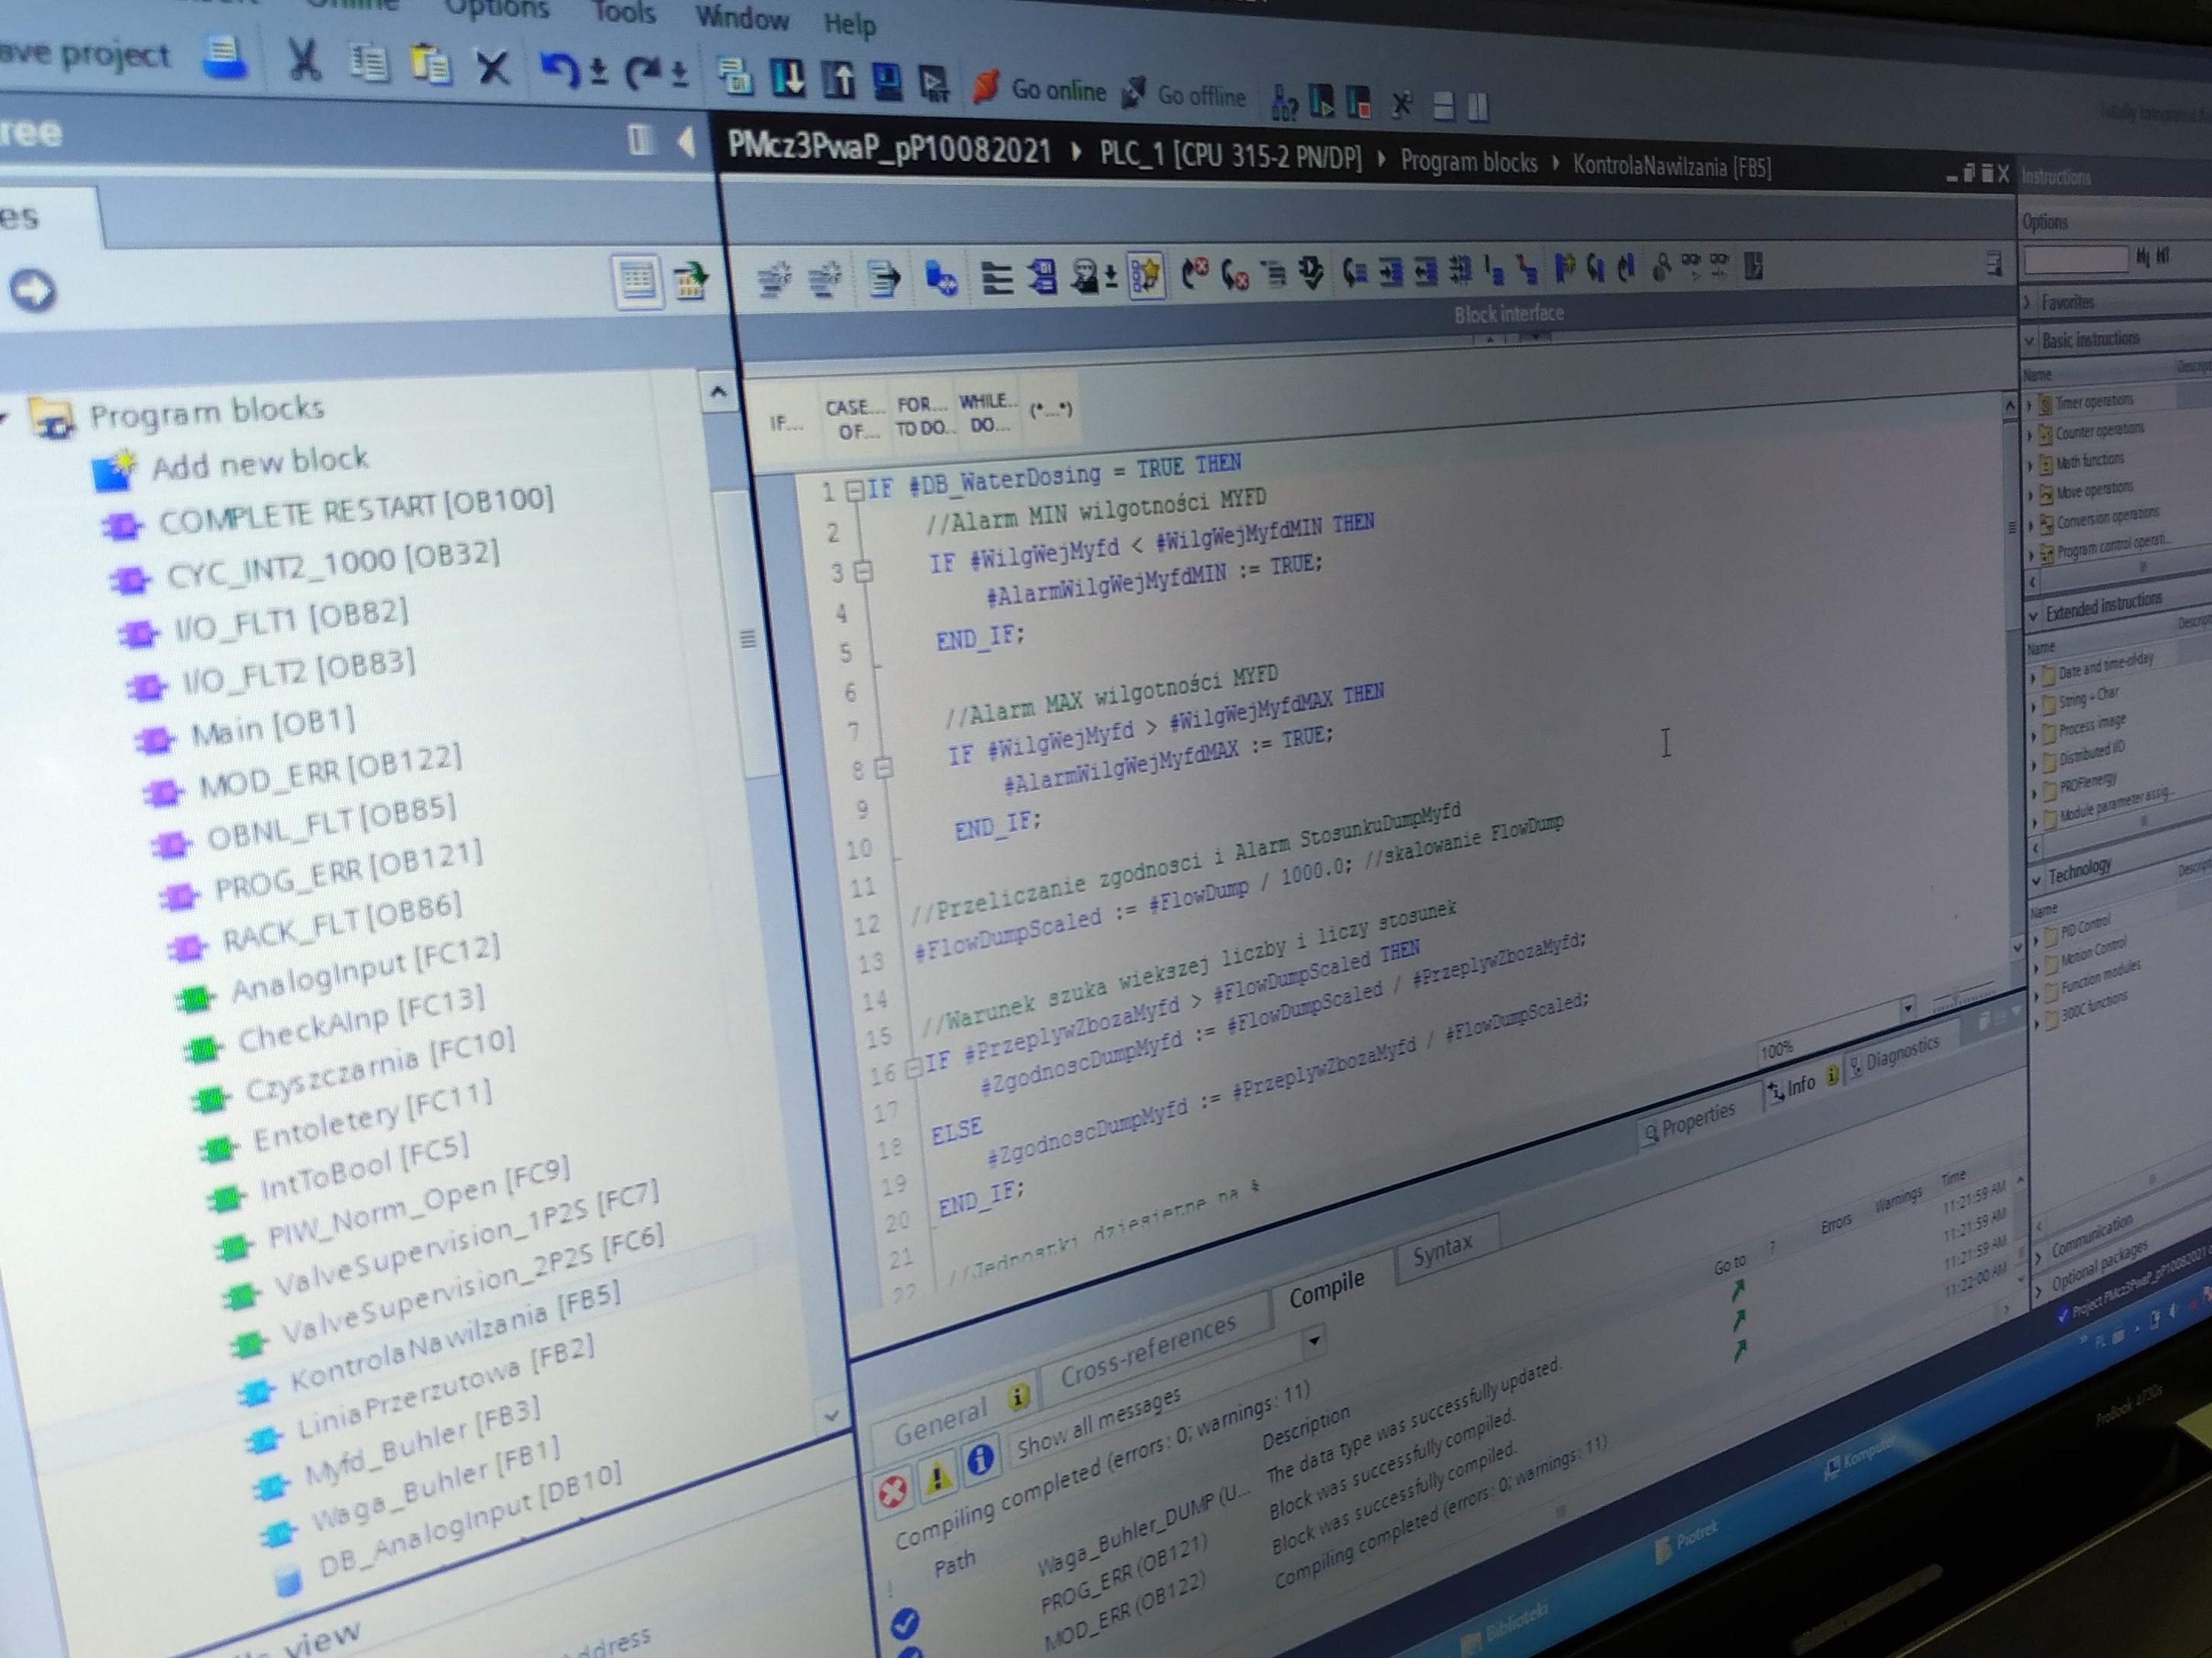
Task: Click the Save project icon
Action: click(x=224, y=58)
